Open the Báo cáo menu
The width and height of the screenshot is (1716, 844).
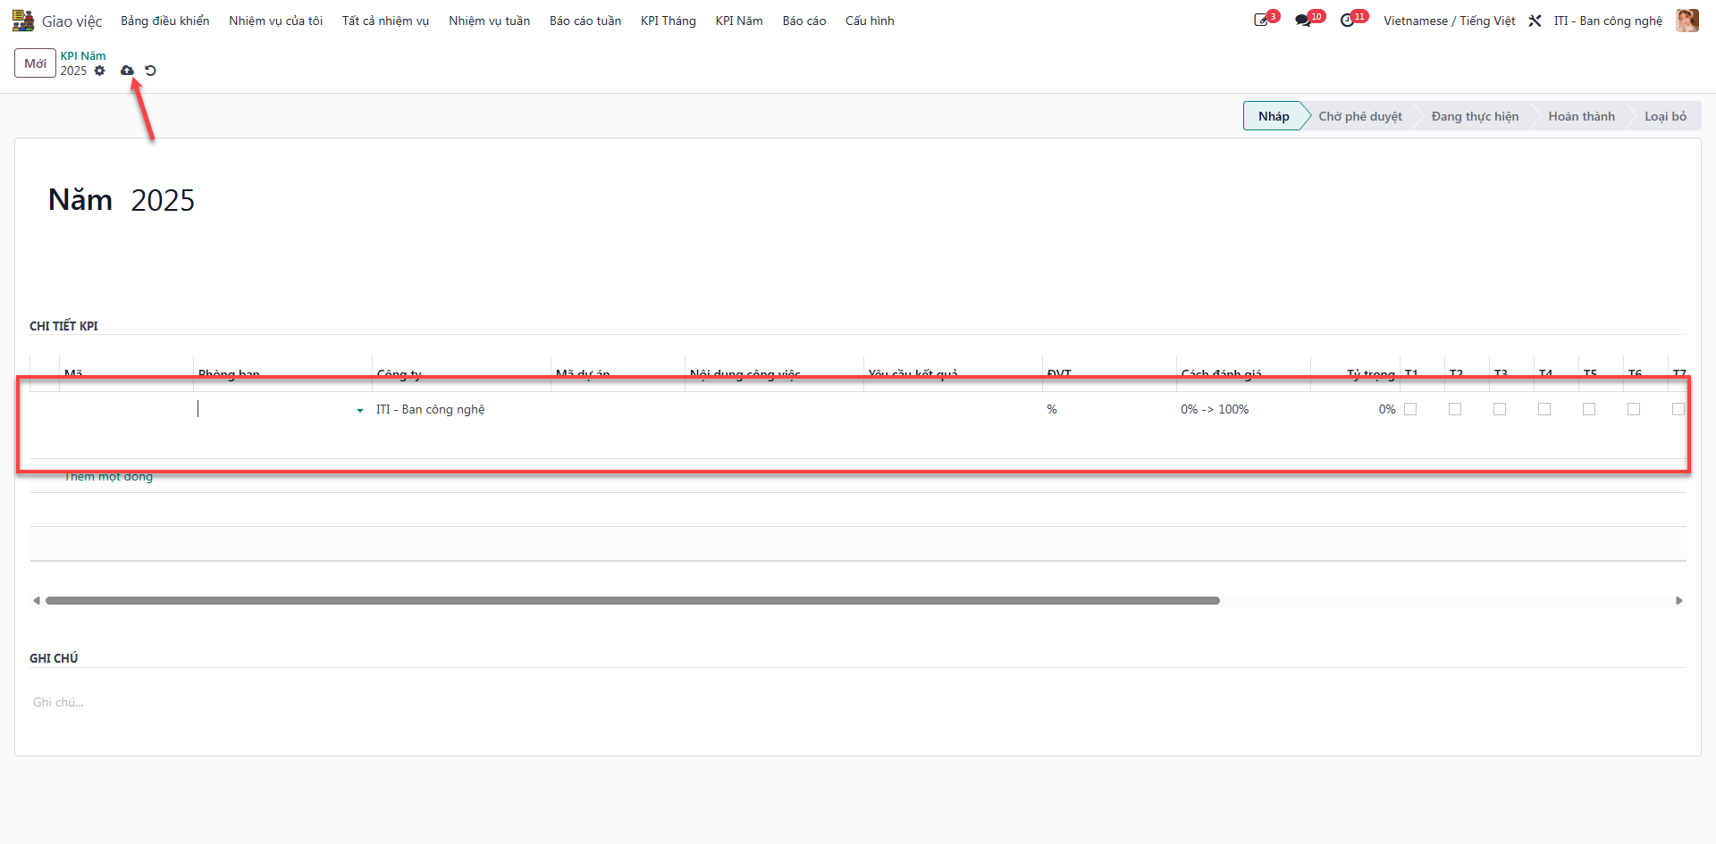click(804, 21)
